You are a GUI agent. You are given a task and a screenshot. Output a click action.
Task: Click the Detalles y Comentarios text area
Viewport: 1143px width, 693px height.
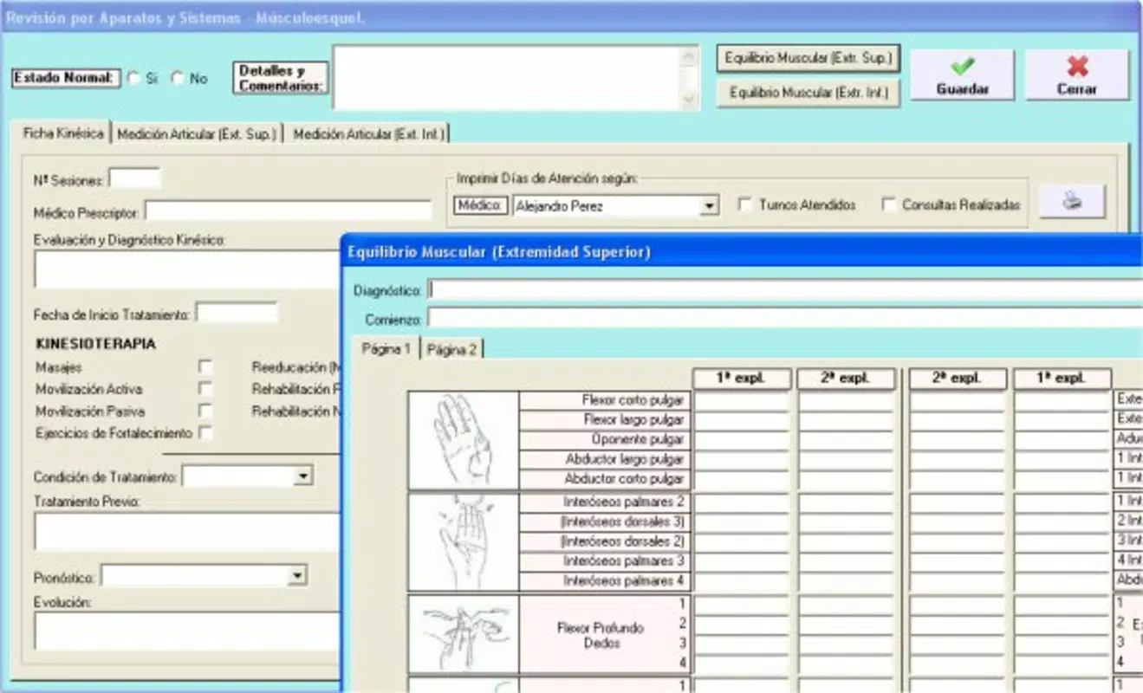point(516,78)
